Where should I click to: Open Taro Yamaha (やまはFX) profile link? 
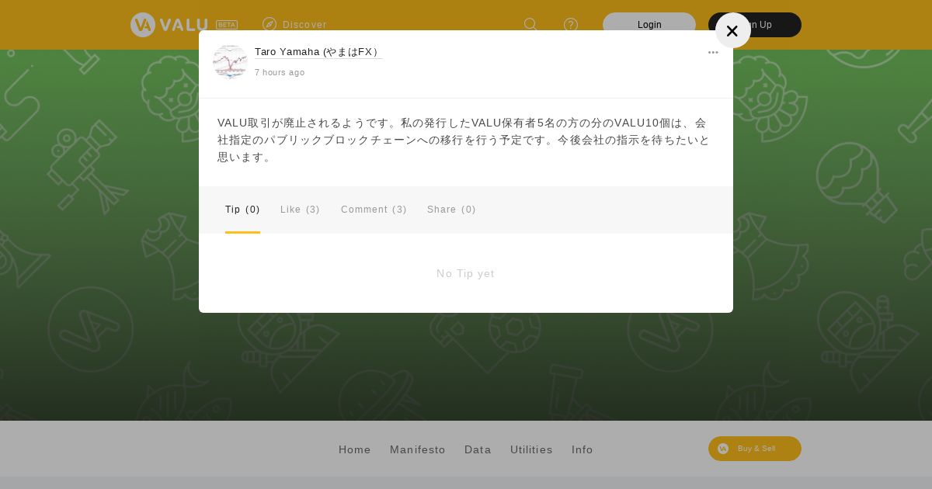[318, 52]
